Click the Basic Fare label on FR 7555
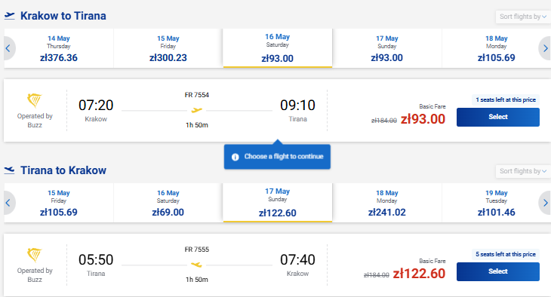551x297 pixels. tap(432, 261)
